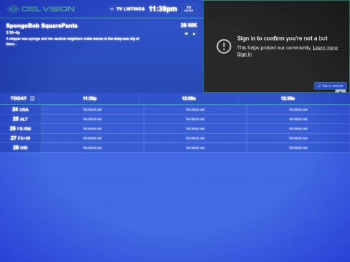Click the TV Listings screen icon

[112, 9]
